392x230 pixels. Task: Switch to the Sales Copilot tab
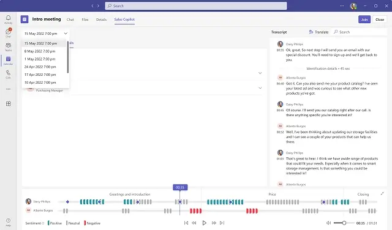pos(124,20)
